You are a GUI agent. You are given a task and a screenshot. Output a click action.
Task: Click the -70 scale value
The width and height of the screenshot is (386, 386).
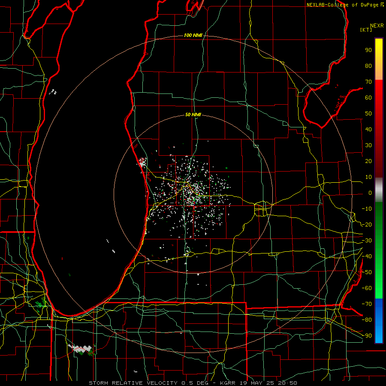click(367, 304)
